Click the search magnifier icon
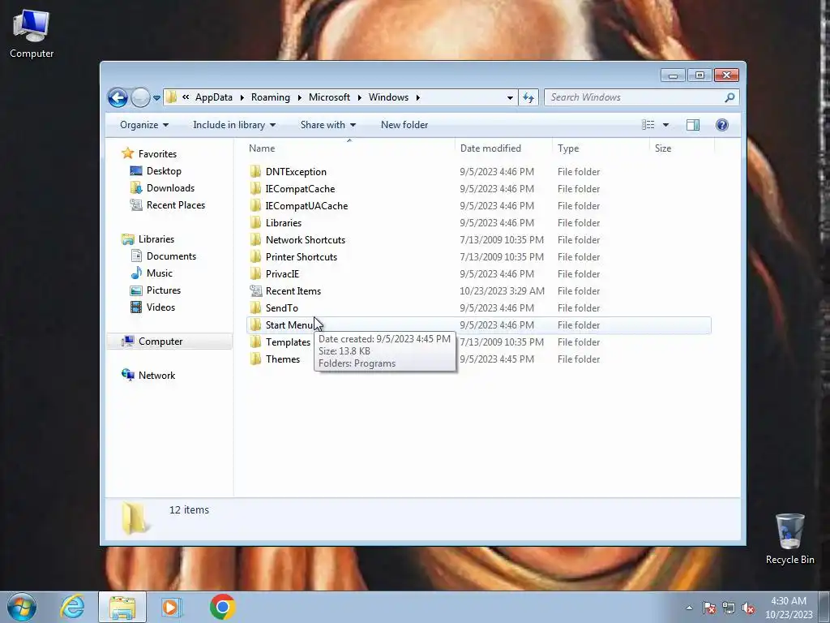This screenshot has height=623, width=830. click(729, 97)
